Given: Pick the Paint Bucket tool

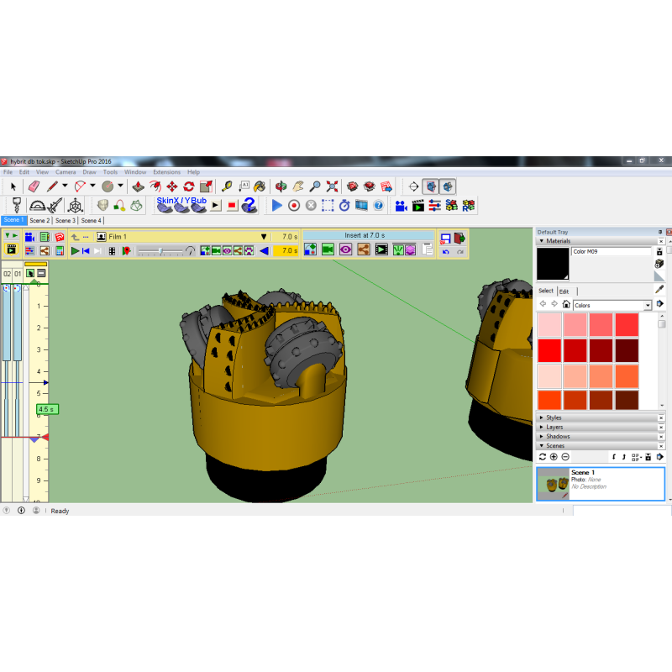Looking at the screenshot, I should [260, 186].
